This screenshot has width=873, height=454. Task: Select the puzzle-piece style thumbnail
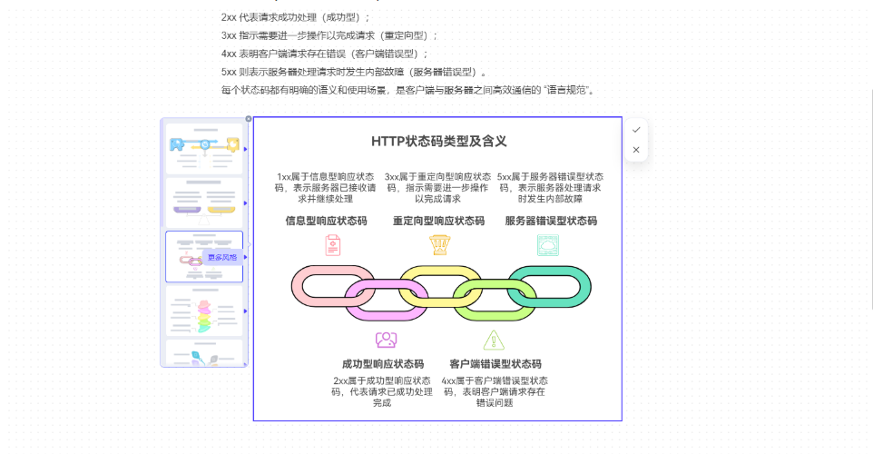pyautogui.click(x=203, y=147)
